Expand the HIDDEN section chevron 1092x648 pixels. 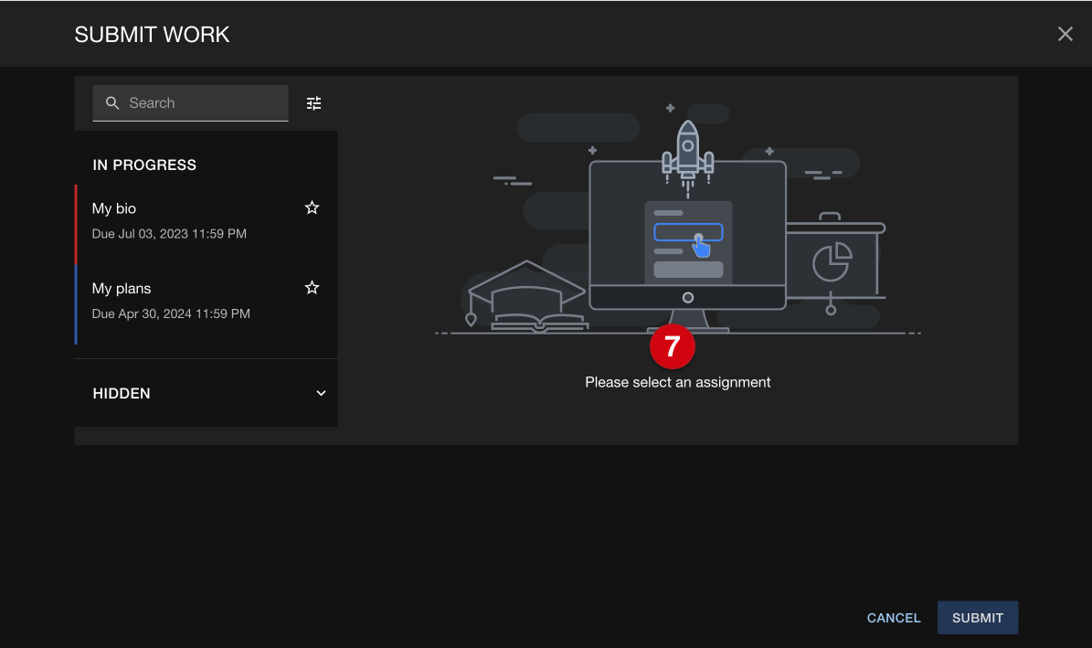(x=321, y=393)
